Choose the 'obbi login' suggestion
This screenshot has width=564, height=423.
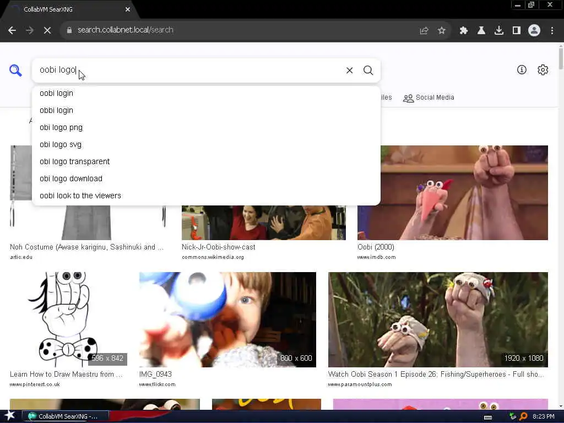click(206, 110)
